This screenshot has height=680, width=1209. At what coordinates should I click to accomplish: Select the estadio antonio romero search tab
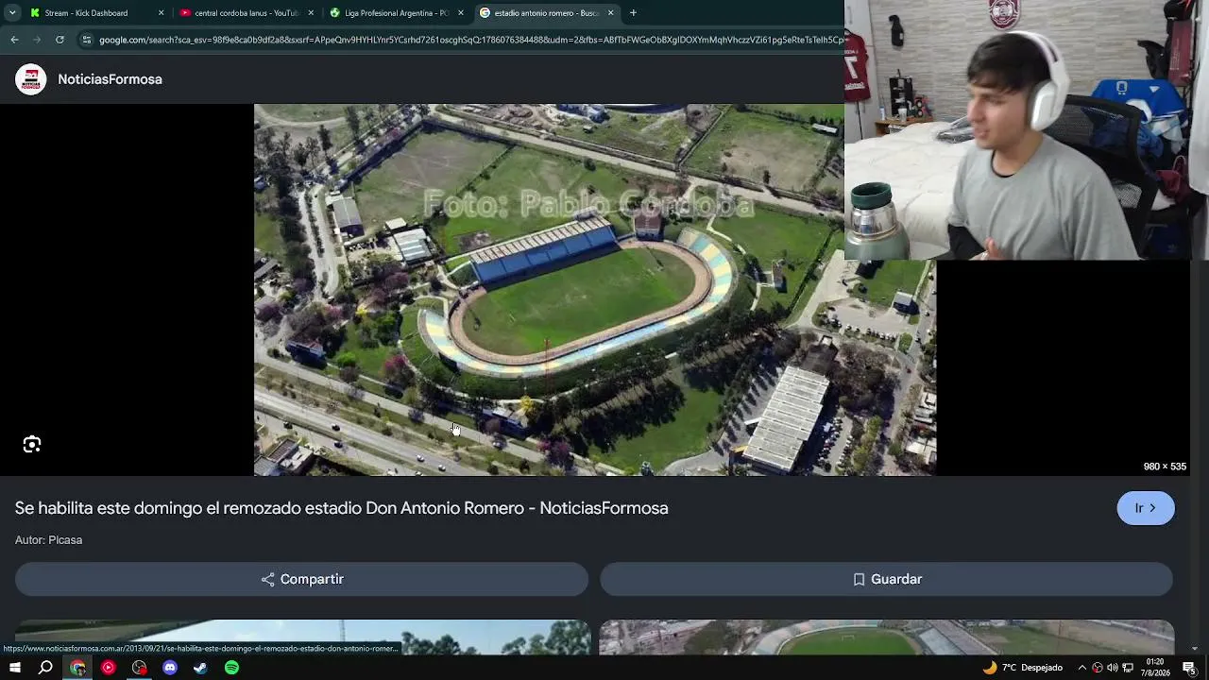coord(546,13)
